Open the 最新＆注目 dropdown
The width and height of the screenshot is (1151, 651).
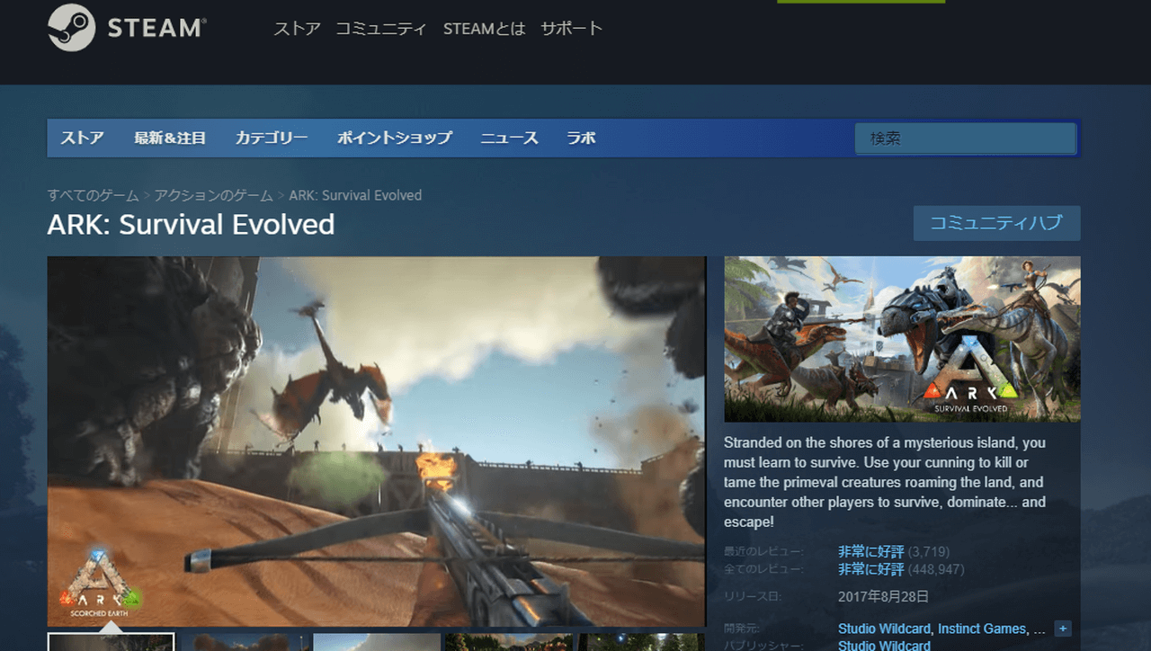pyautogui.click(x=170, y=138)
